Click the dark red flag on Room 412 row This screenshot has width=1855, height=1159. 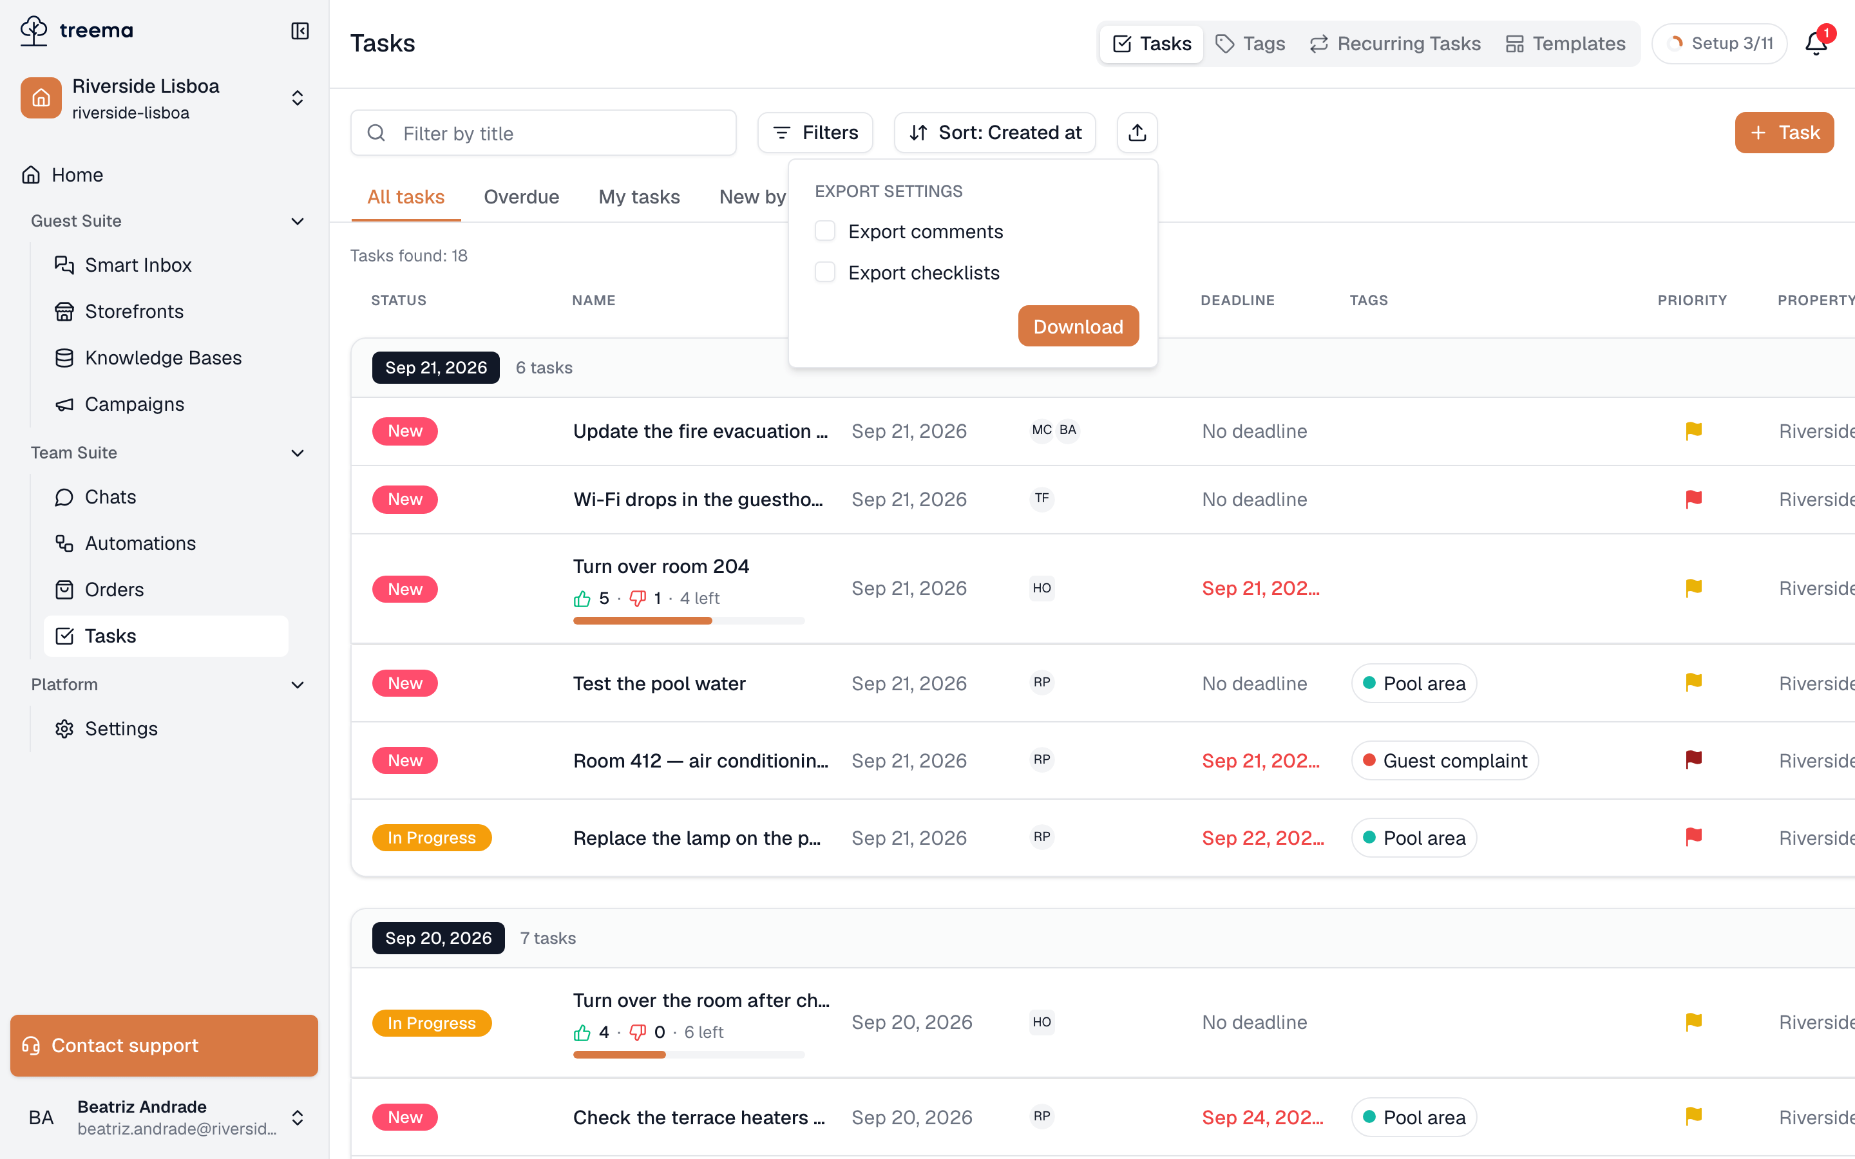pyautogui.click(x=1693, y=760)
